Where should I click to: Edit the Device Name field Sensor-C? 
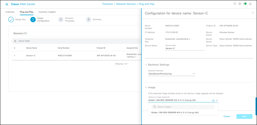185,48
